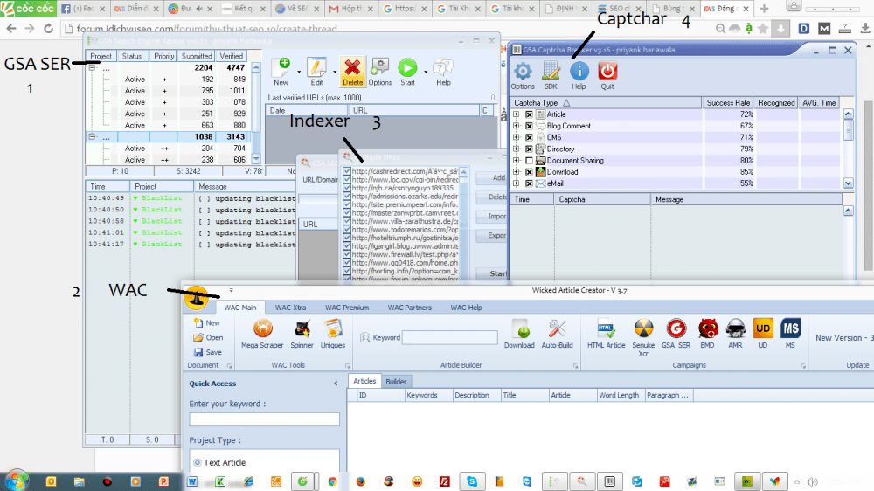This screenshot has height=491, width=874.
Task: Toggle Directory captcha type checkbox
Action: pos(529,149)
